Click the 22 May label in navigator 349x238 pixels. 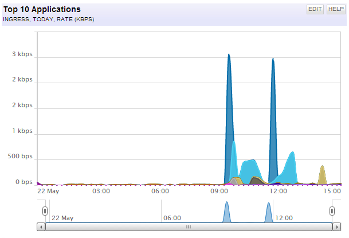62,218
